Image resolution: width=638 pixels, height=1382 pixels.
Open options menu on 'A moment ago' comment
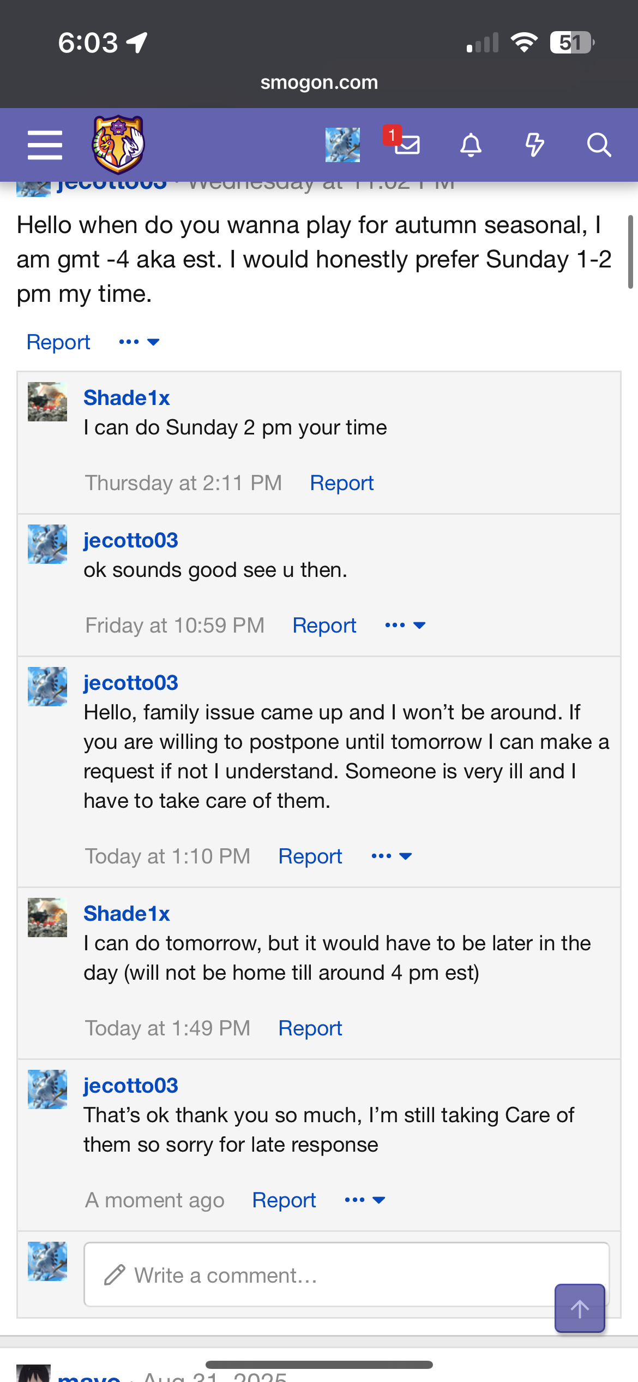[x=365, y=1200]
